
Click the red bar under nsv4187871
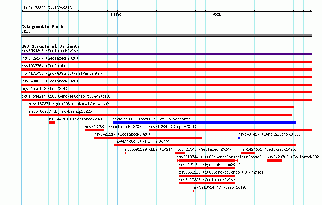[x=161, y=107]
